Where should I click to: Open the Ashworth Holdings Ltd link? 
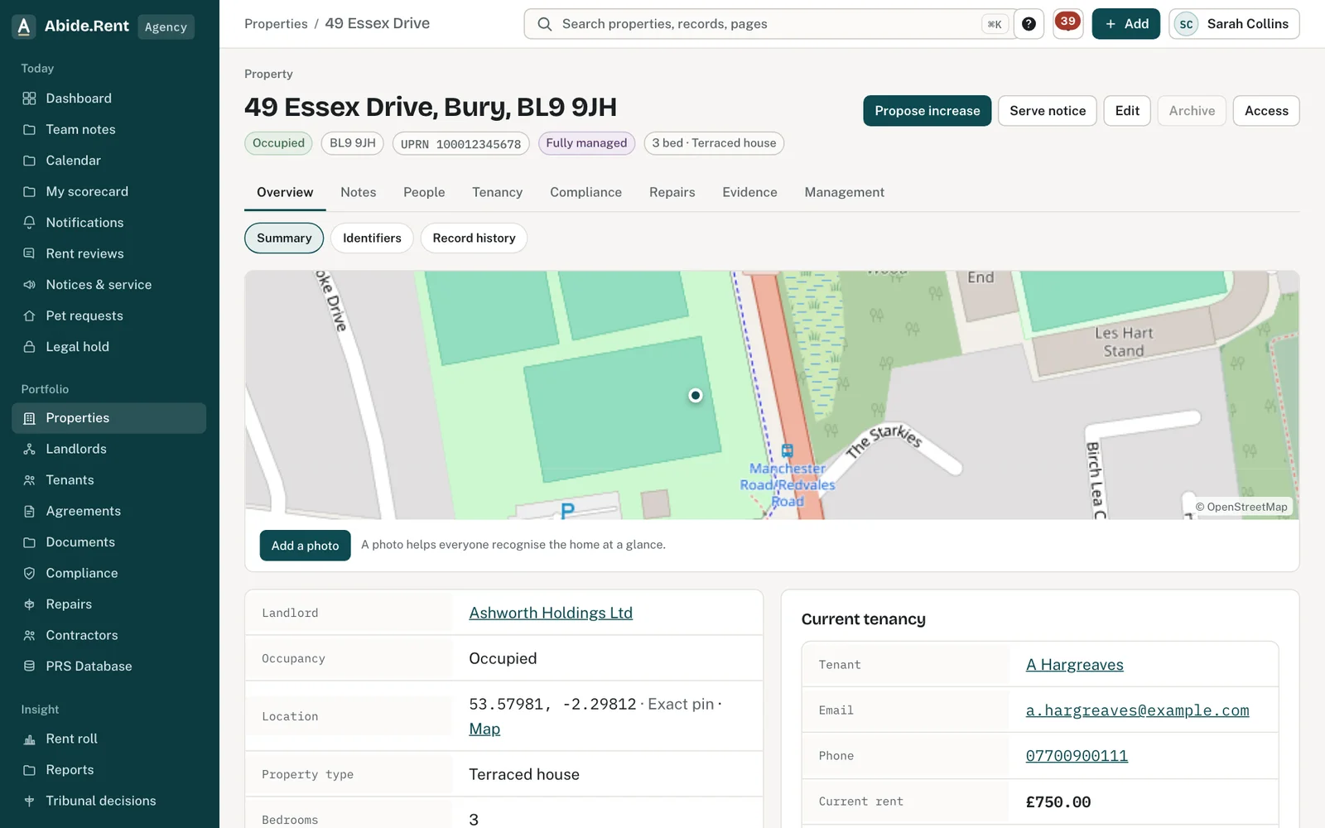551,613
